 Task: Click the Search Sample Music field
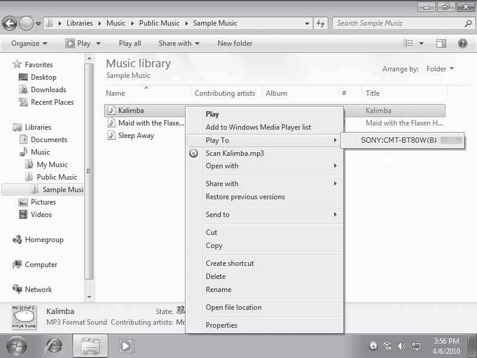click(x=403, y=23)
